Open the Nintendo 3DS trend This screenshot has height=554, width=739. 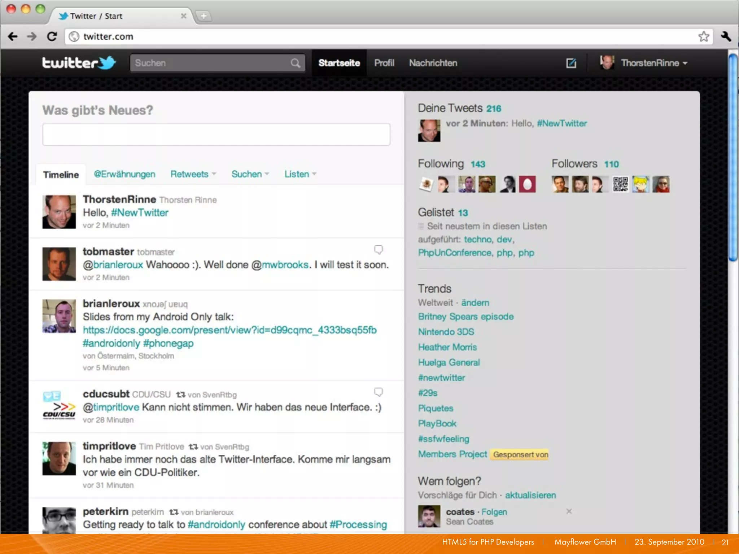tap(446, 332)
